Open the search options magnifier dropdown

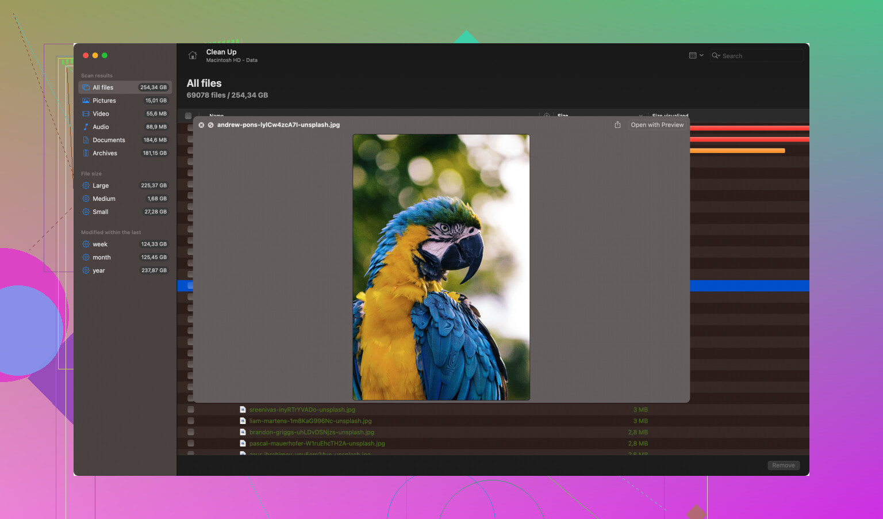pyautogui.click(x=716, y=56)
